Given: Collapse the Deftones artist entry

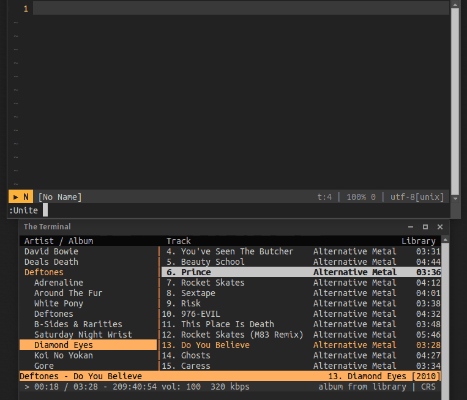Looking at the screenshot, I should click(44, 272).
